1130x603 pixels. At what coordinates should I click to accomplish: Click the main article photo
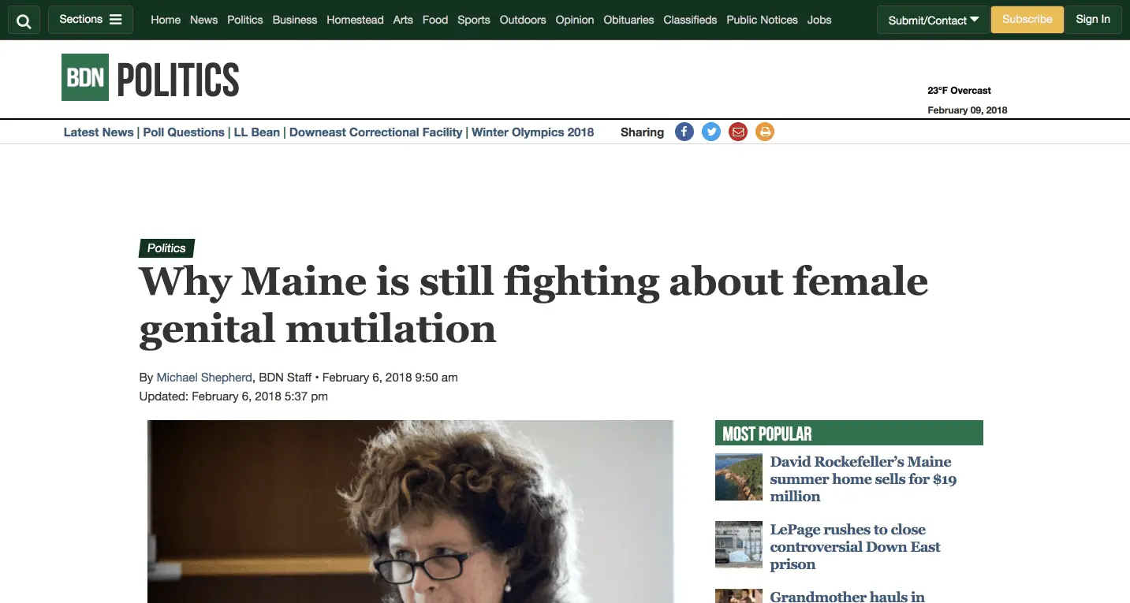[x=410, y=511]
